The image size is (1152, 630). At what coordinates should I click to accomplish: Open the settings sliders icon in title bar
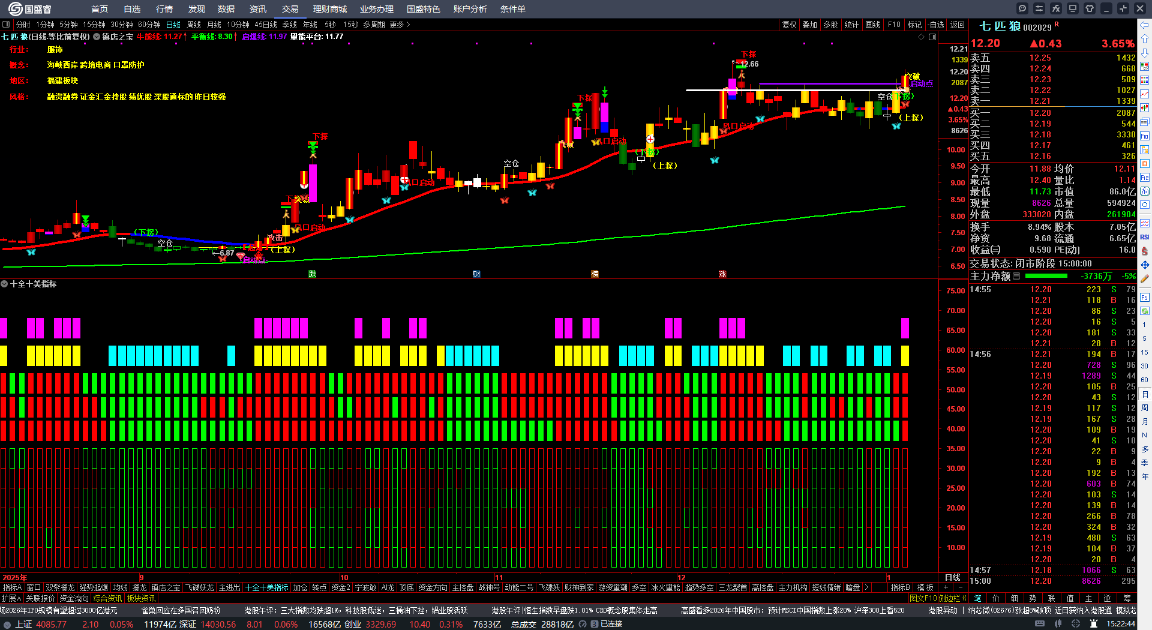click(x=1039, y=8)
